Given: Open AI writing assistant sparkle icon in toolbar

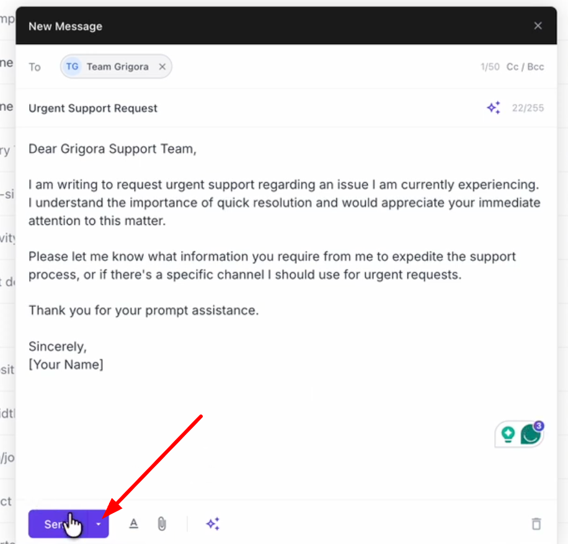Looking at the screenshot, I should [213, 524].
